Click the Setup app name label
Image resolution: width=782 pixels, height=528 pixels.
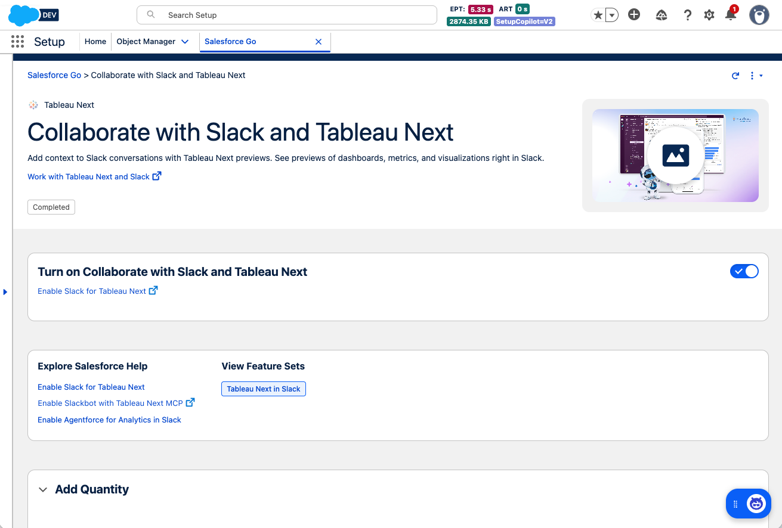point(50,42)
